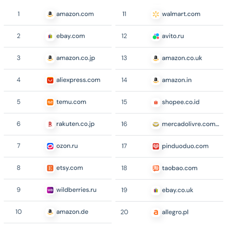Image resolution: width=227 pixels, height=227 pixels.
Task: Select the Taobao orange icon
Action: coord(156,168)
